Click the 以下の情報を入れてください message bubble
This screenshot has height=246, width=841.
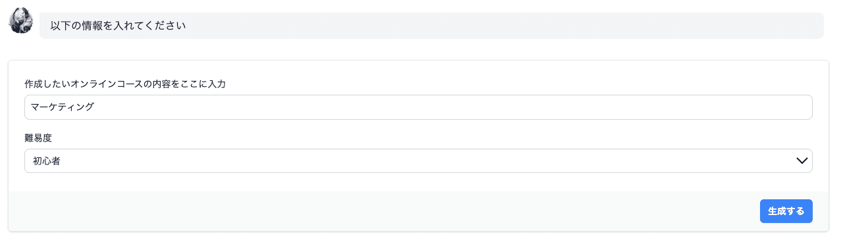point(431,26)
